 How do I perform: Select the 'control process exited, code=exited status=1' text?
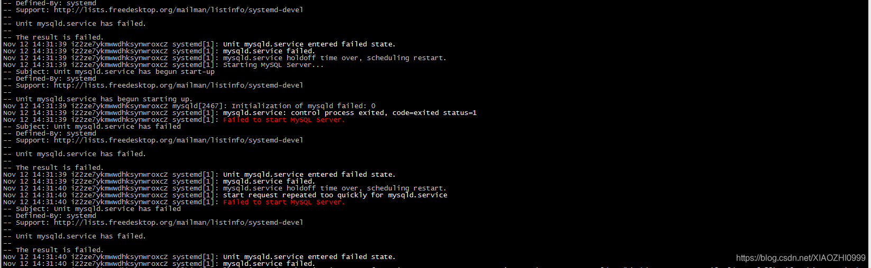point(383,113)
